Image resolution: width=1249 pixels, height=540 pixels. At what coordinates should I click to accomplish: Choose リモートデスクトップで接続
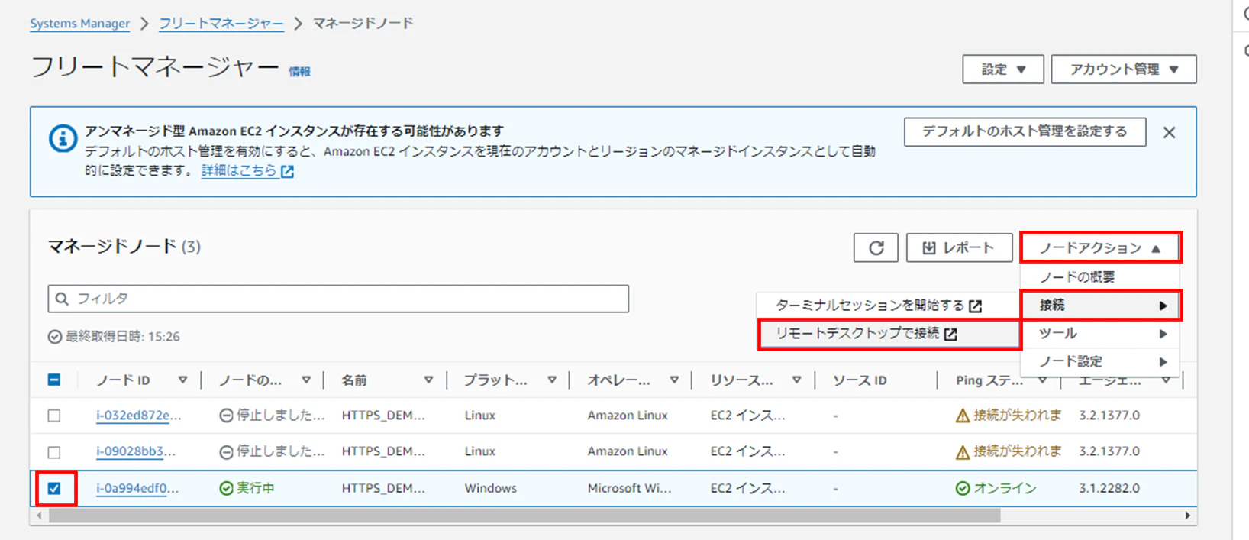(x=889, y=334)
